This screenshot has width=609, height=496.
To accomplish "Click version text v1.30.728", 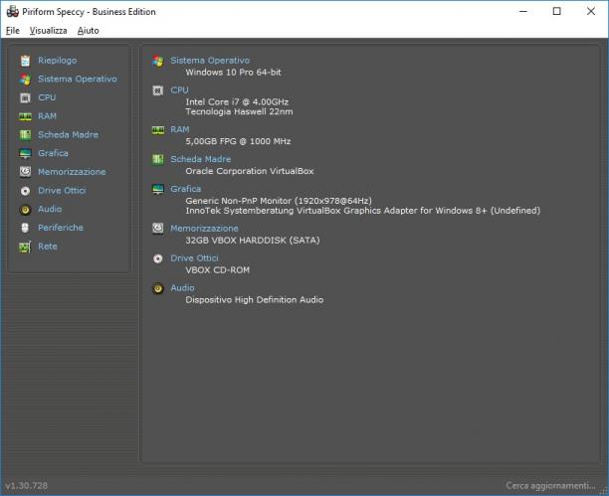I will 27,486.
